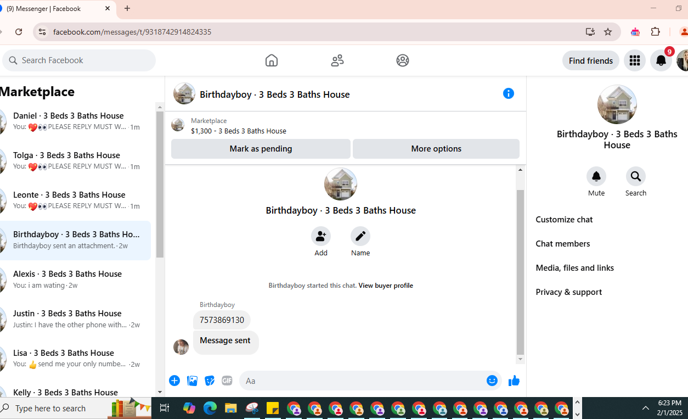
Task: Open the Friends icon in top navigation
Action: (337, 60)
